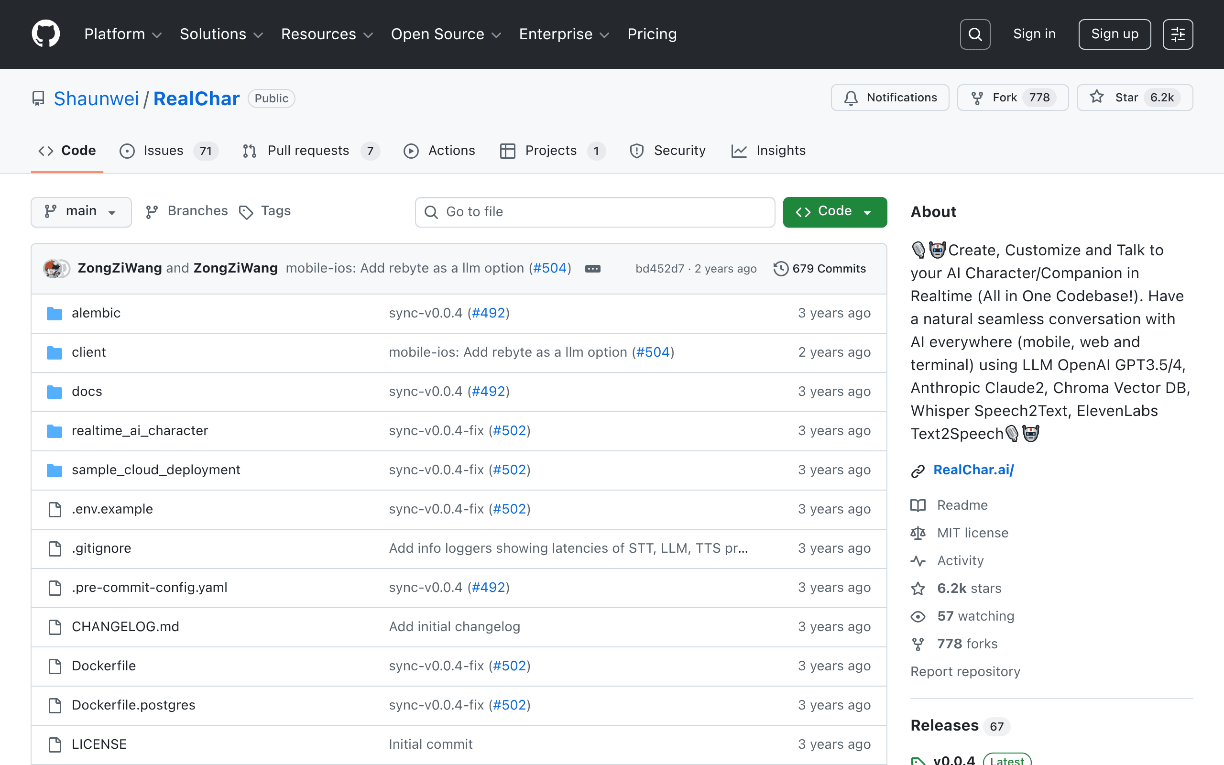1224x765 pixels.
Task: Open the Readme link in About
Action: (x=962, y=505)
